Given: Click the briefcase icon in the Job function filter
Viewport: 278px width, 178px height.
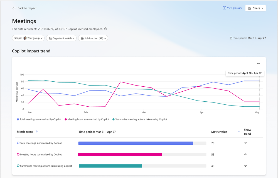Looking at the screenshot, I should coord(82,38).
